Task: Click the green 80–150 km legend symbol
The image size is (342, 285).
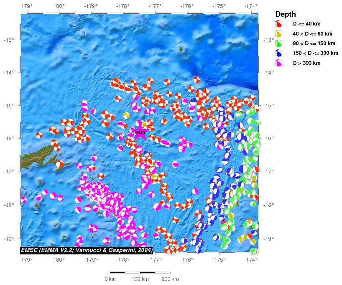Action: (279, 43)
